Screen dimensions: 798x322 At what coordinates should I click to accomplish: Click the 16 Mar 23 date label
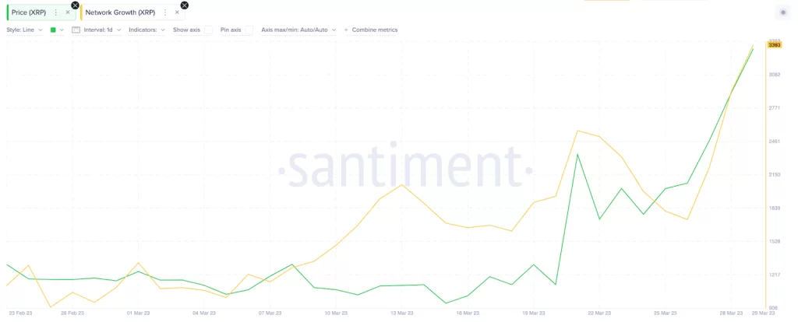pos(468,313)
